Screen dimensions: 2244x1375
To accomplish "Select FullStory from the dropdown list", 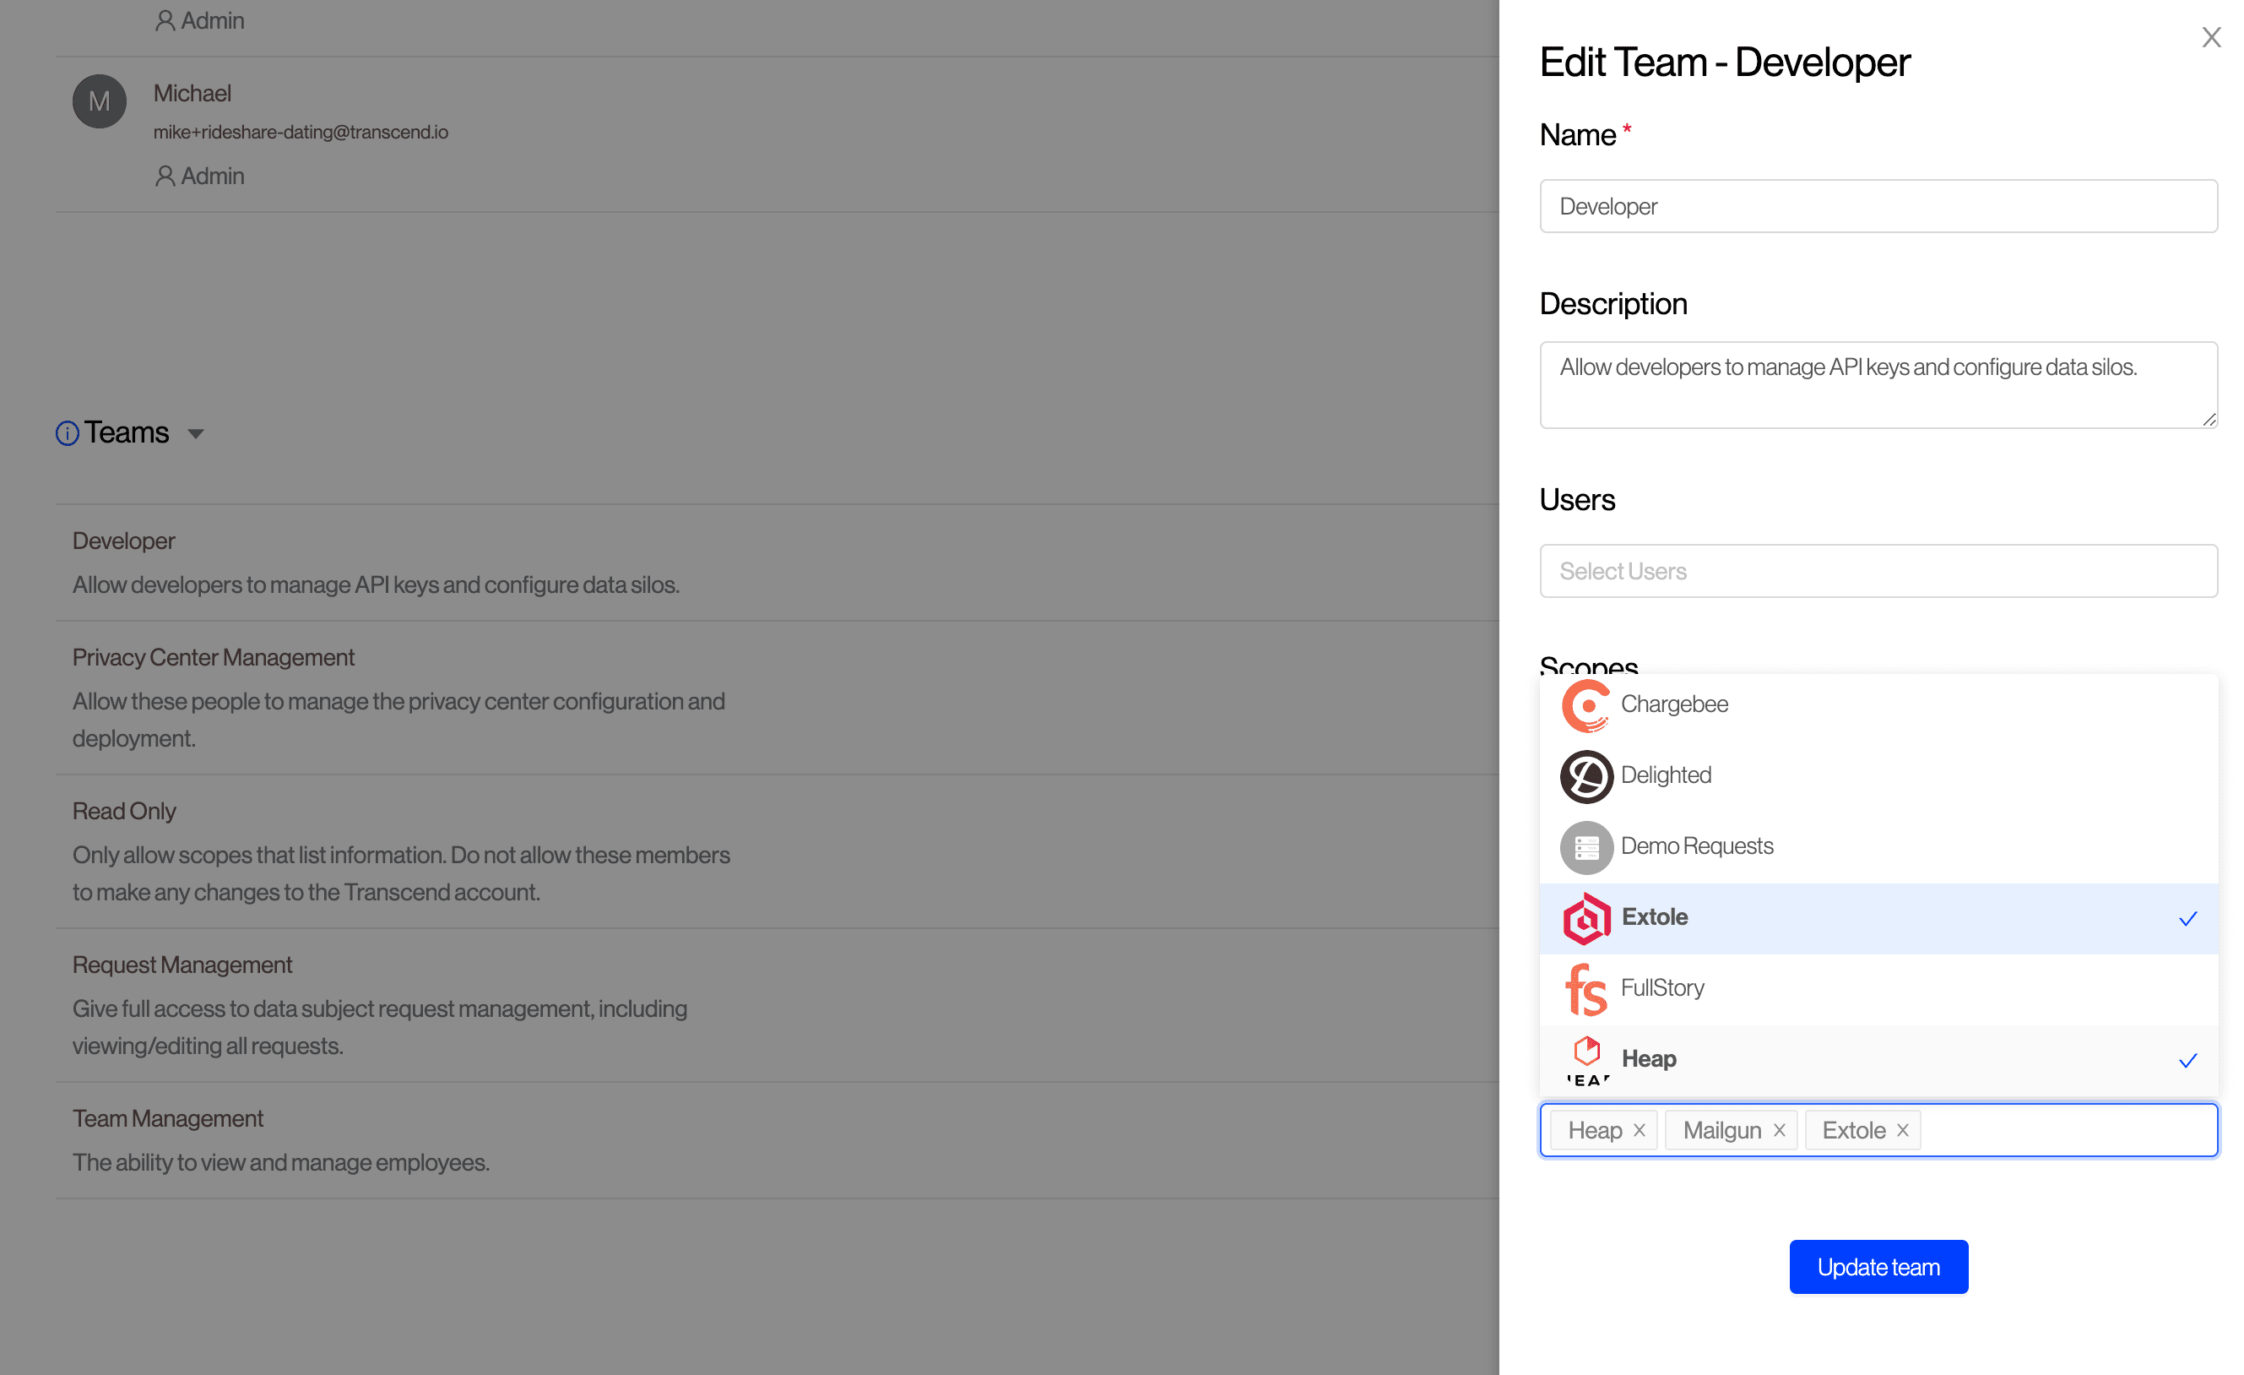I will (1662, 987).
